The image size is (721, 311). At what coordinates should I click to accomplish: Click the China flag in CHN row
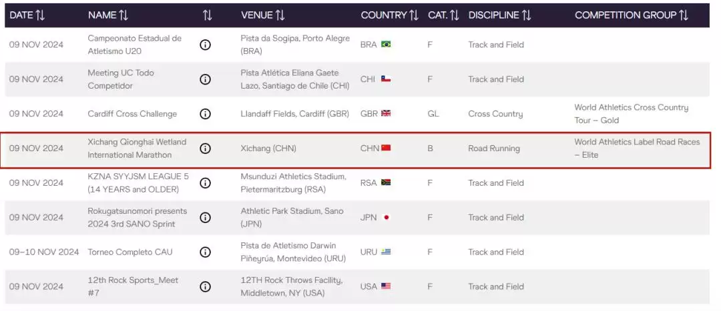(386, 148)
